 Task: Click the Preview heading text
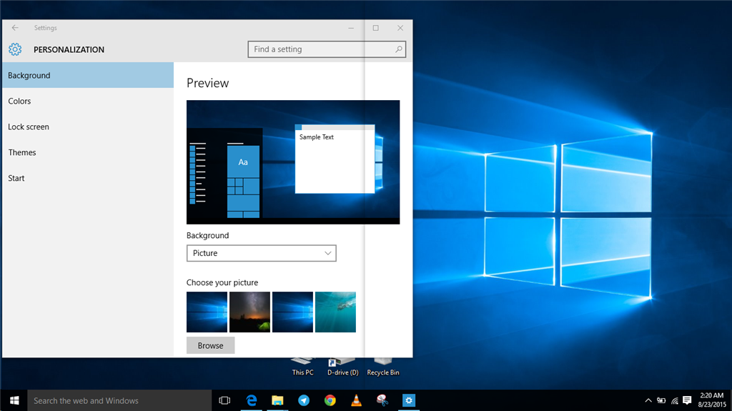pyautogui.click(x=208, y=83)
